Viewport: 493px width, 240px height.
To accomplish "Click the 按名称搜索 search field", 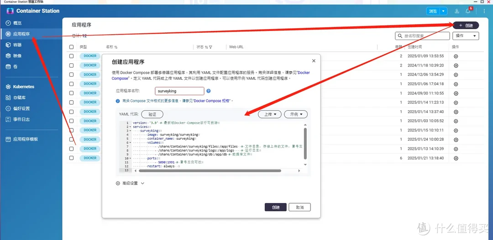I will coord(422,36).
